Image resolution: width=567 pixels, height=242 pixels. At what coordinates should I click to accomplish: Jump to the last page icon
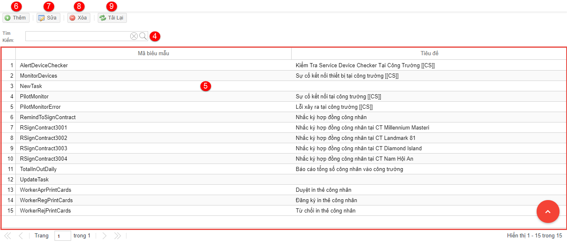click(118, 236)
